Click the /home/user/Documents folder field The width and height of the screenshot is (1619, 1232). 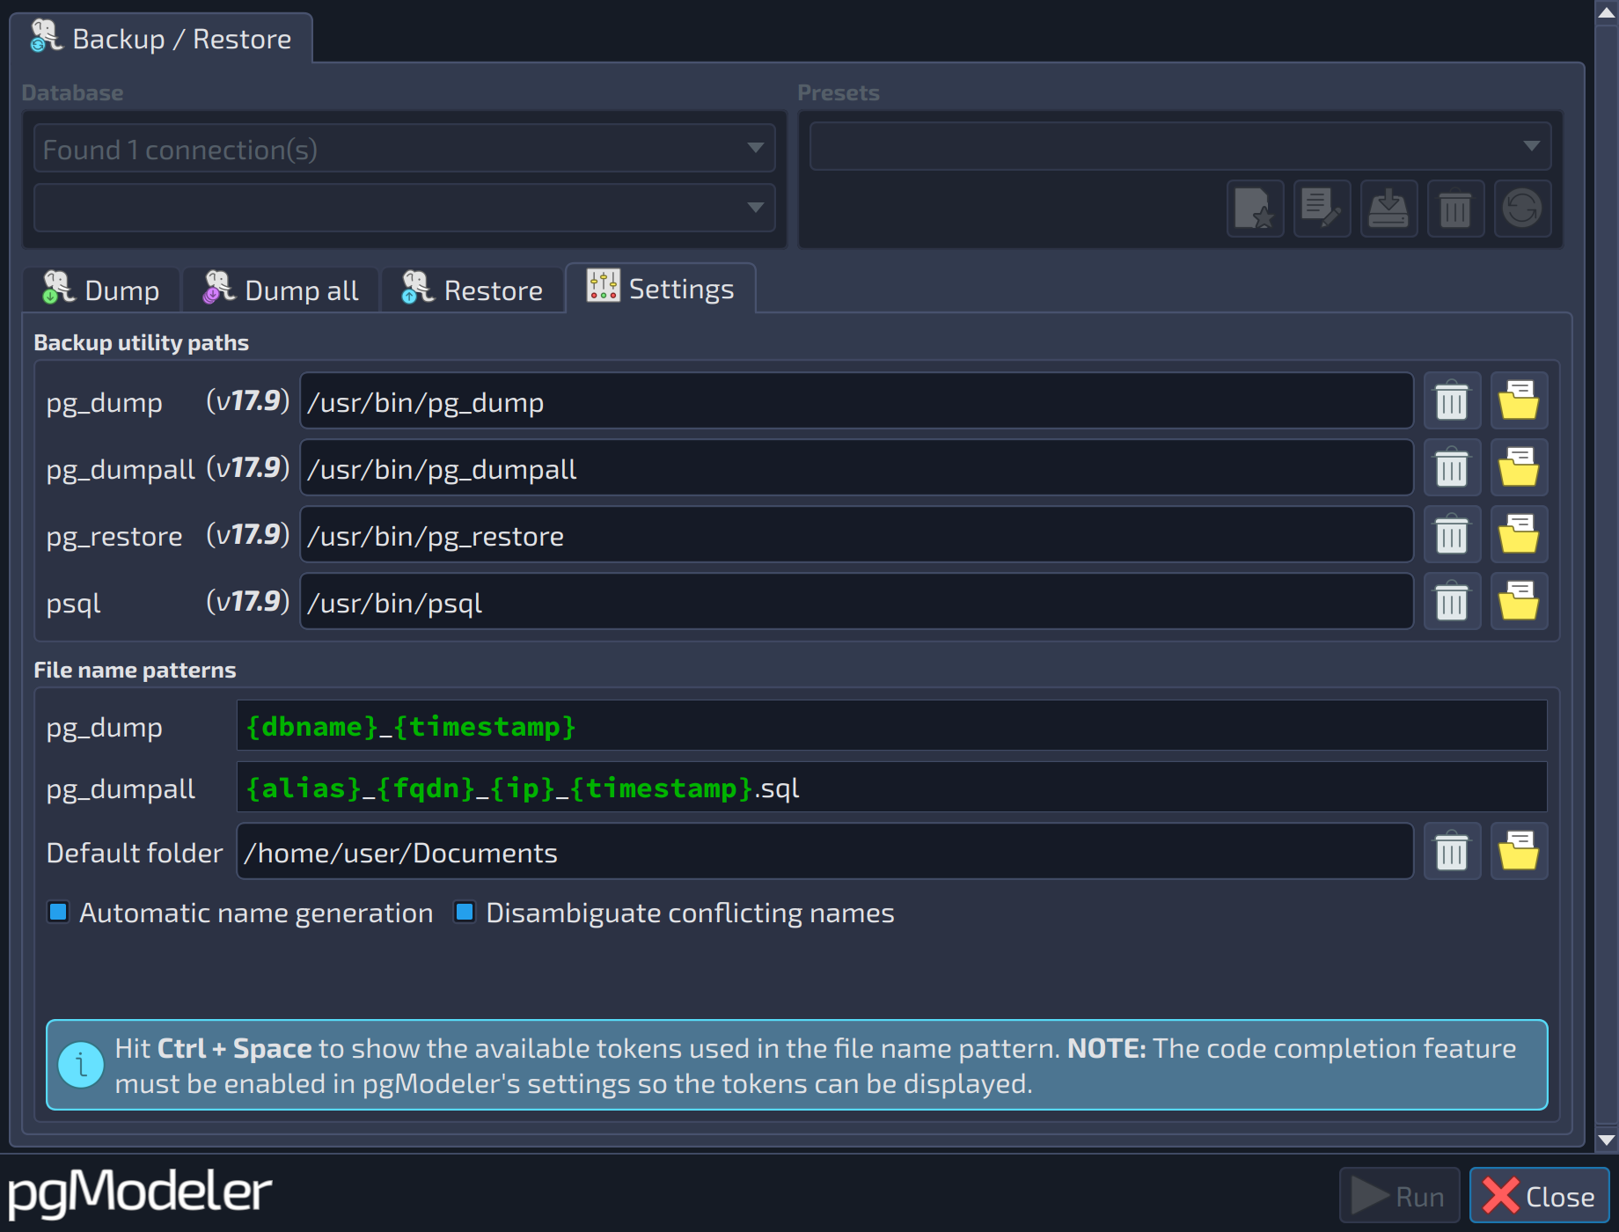point(825,852)
